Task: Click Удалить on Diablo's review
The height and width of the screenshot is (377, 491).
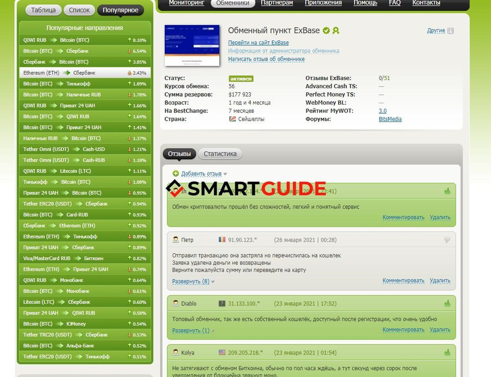Action: tap(440, 330)
